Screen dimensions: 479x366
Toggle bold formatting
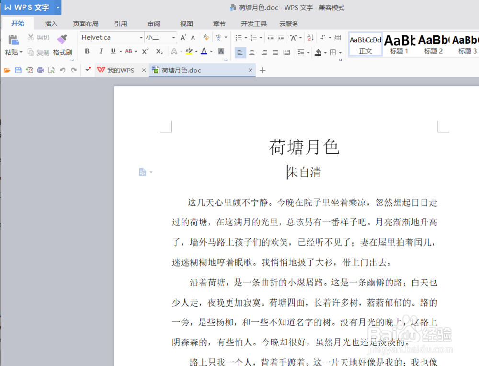click(x=87, y=51)
